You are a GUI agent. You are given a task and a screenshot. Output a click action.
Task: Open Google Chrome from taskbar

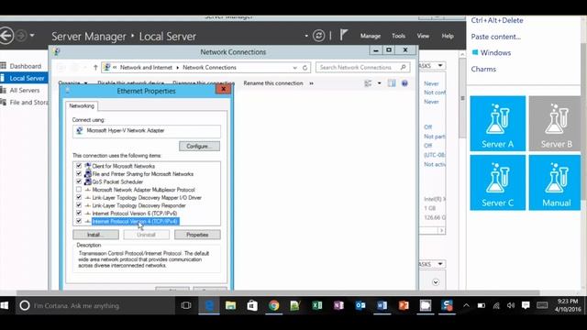point(273,305)
